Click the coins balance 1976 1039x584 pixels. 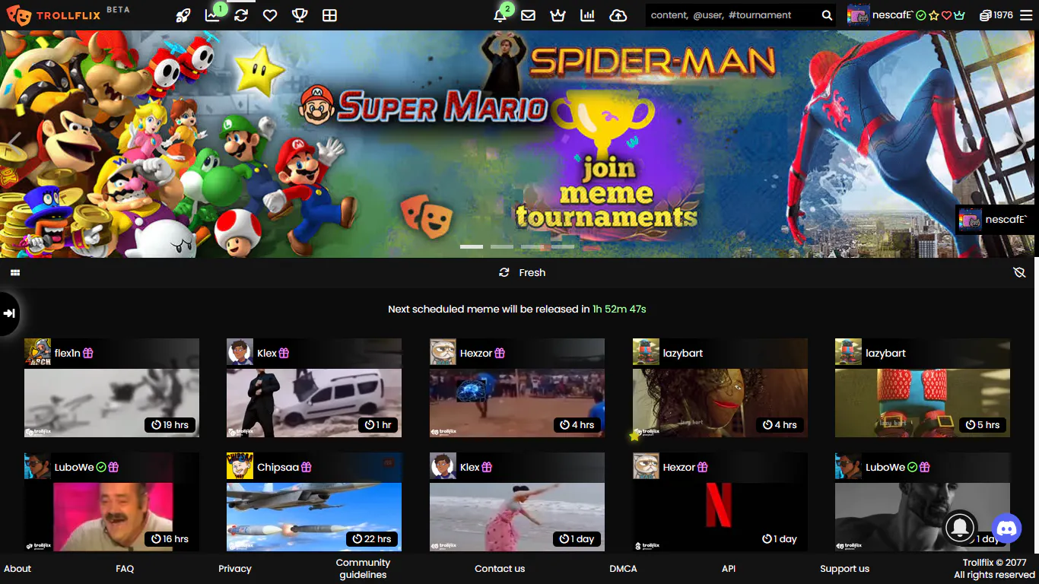(x=996, y=15)
